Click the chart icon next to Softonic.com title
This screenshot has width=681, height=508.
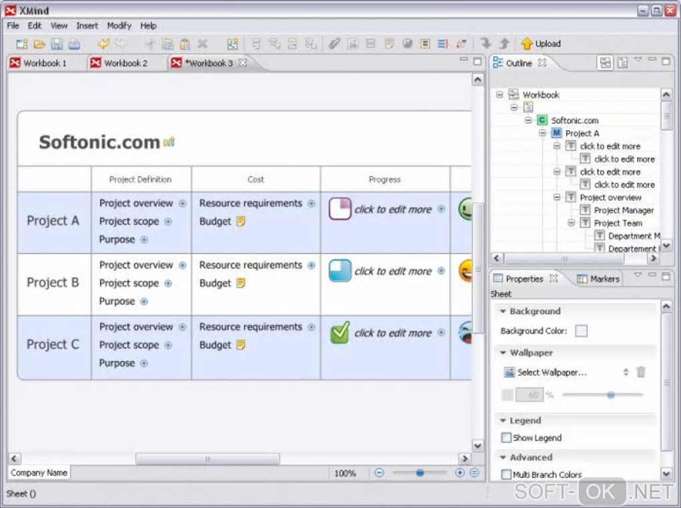click(x=169, y=142)
